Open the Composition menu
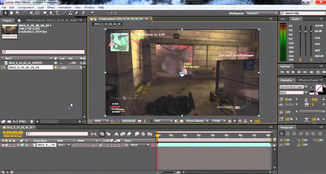The width and height of the screenshot is (326, 174). 26,7
